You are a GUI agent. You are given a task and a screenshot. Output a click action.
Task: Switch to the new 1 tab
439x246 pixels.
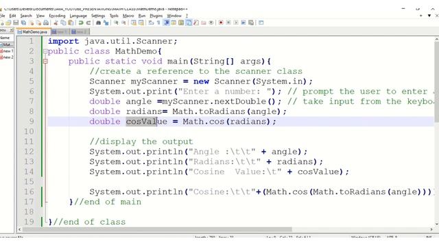point(60,32)
